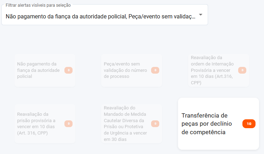Click the zero badge on the fiança card
This screenshot has height=154, width=264.
pyautogui.click(x=69, y=70)
